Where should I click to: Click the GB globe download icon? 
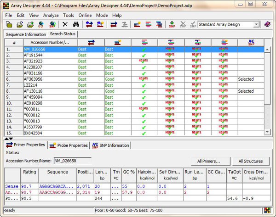coord(40,24)
